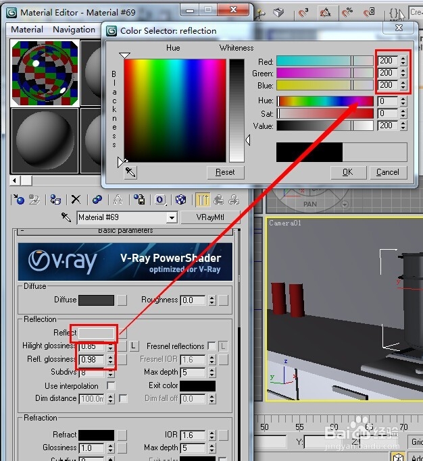Click Make Material Copy icon
Viewport: 423px width, 461px height.
97,200
